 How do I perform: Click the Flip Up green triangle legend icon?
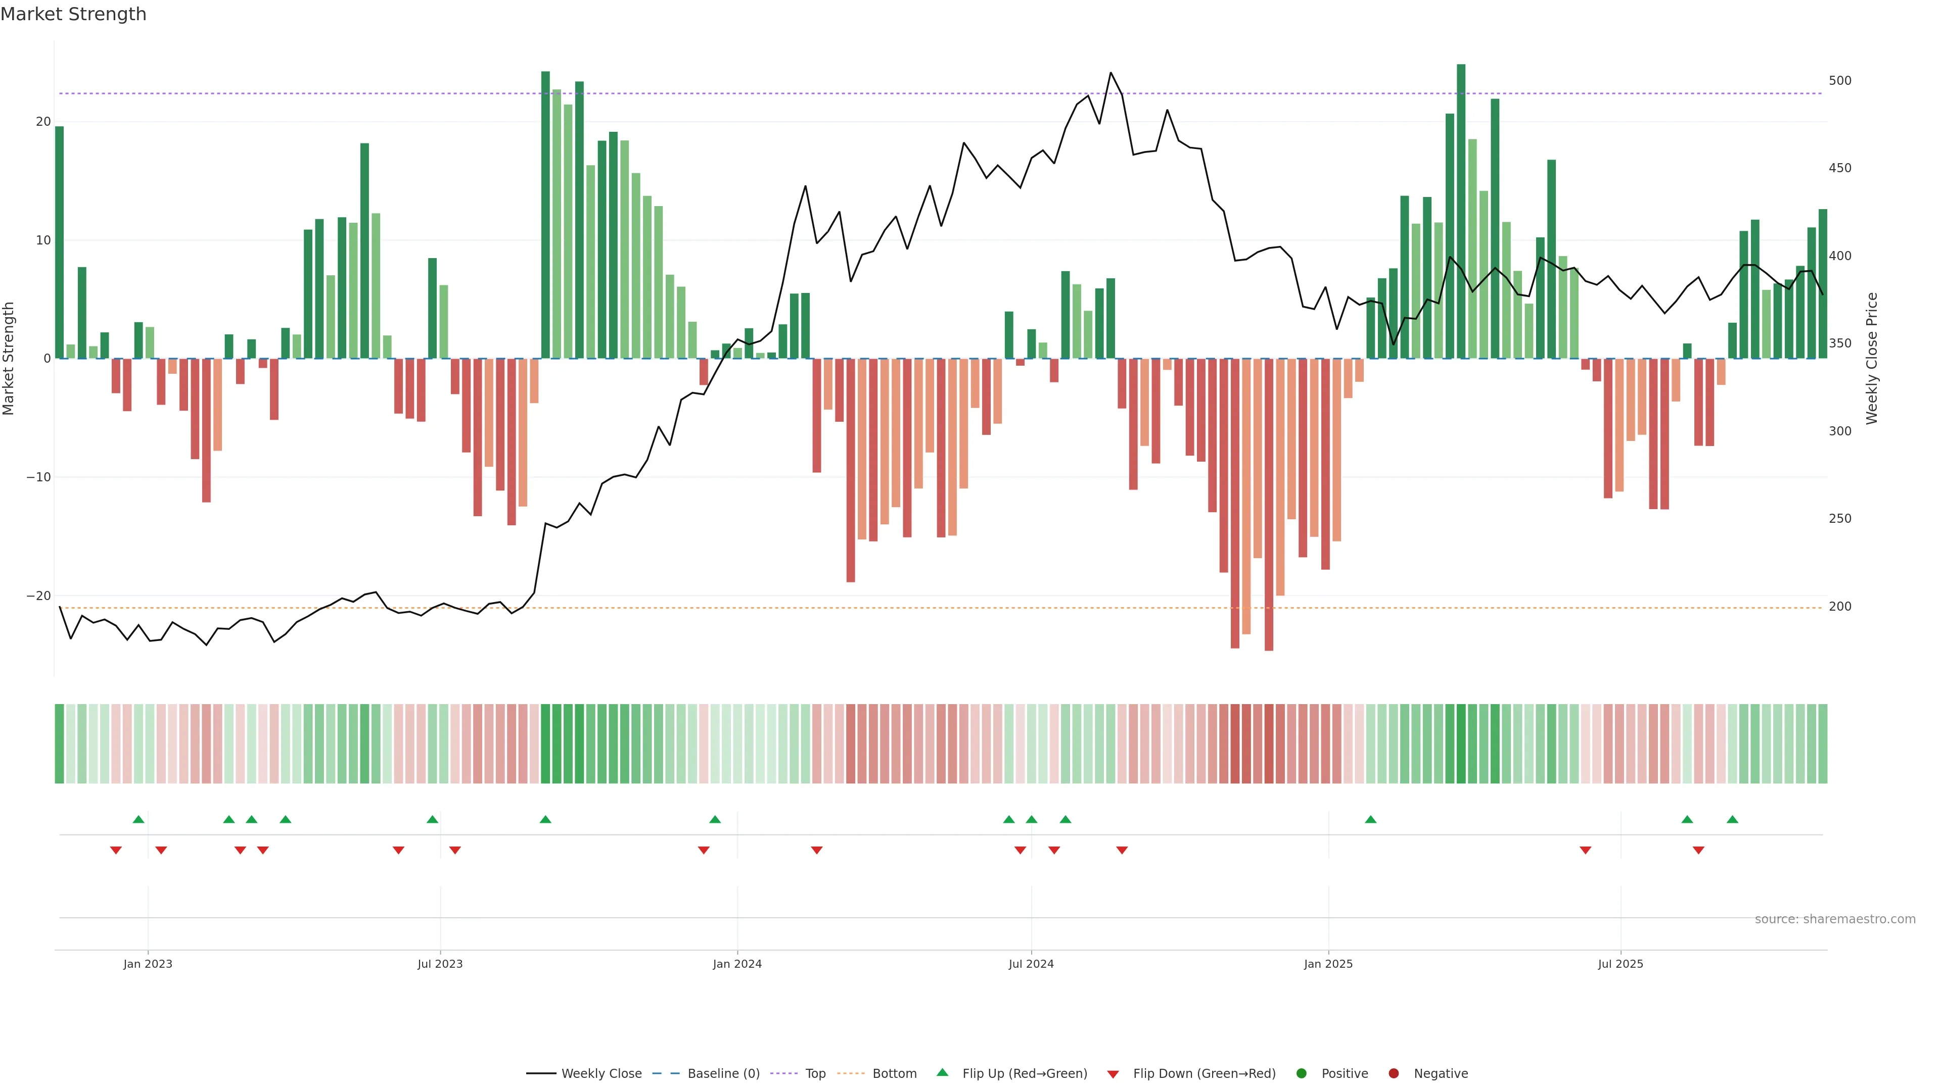point(942,1072)
